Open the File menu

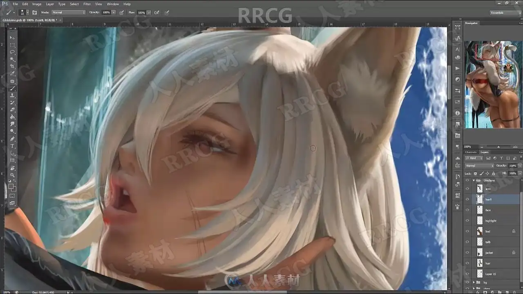[x=15, y=4]
